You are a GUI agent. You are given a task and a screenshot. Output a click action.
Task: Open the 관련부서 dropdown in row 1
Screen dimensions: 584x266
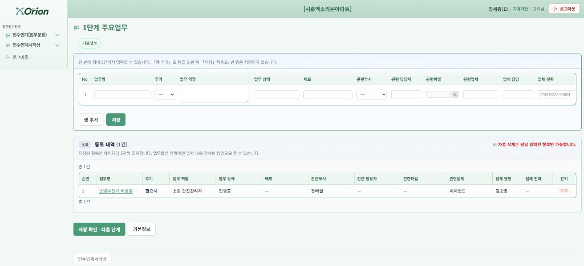[x=371, y=95]
